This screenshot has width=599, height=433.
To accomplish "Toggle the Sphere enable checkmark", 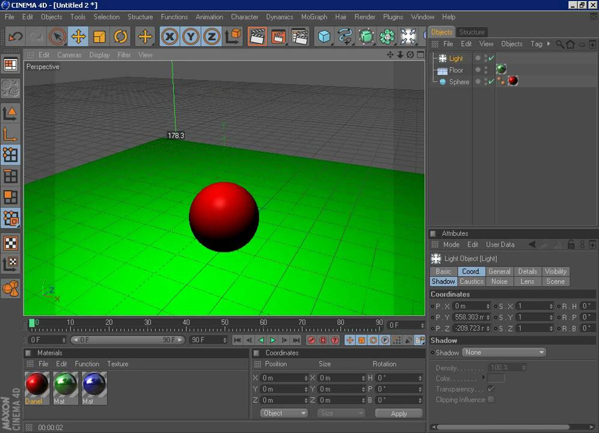I will pos(491,81).
